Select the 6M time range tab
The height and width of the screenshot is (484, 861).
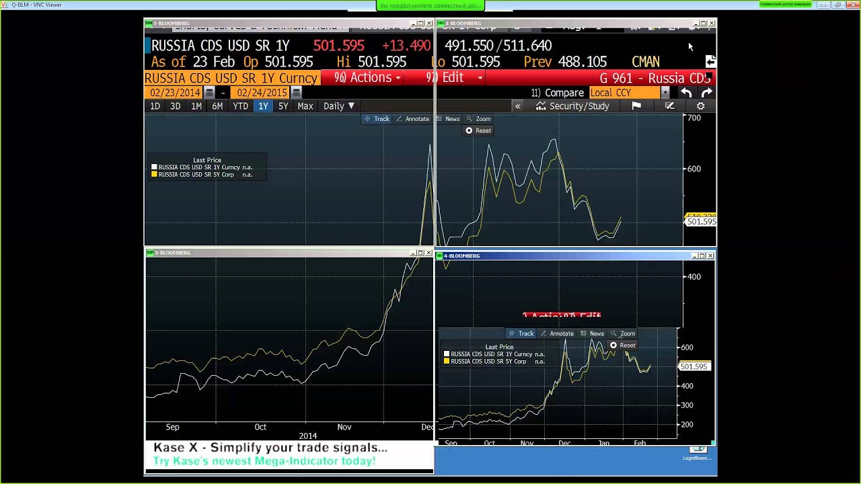tap(217, 106)
